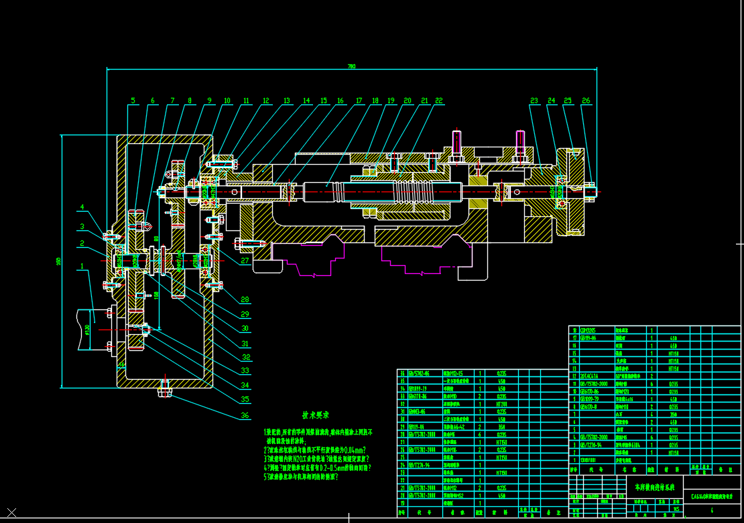The image size is (744, 523).
Task: Click part callout number 5
Action: coord(133,100)
